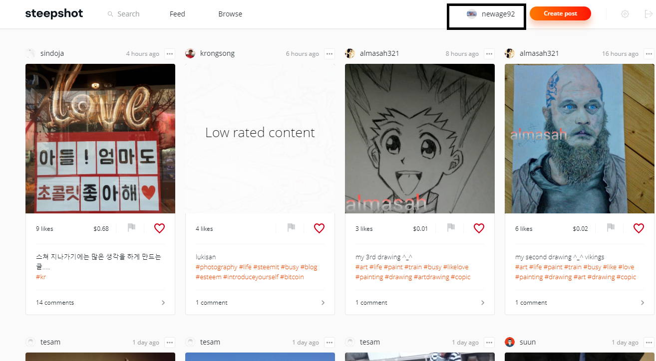This screenshot has width=656, height=361.
Task: Open the ellipsis menu on sindoja's post
Action: point(169,53)
